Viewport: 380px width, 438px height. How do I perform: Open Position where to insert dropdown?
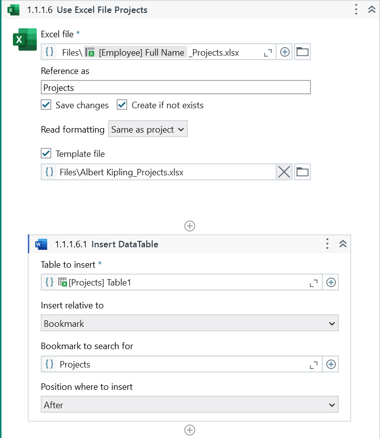coord(189,405)
